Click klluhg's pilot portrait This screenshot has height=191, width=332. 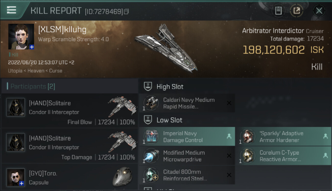(21, 37)
